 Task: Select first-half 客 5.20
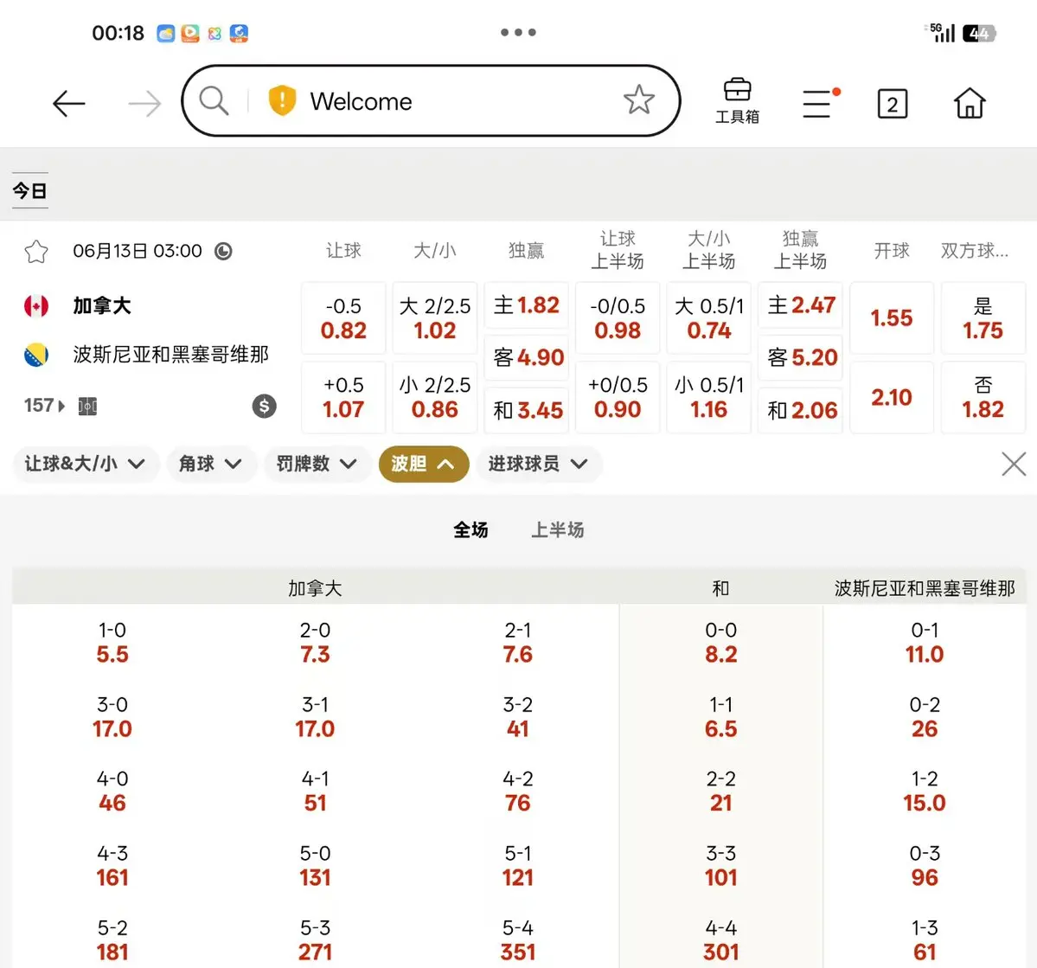[x=800, y=357]
